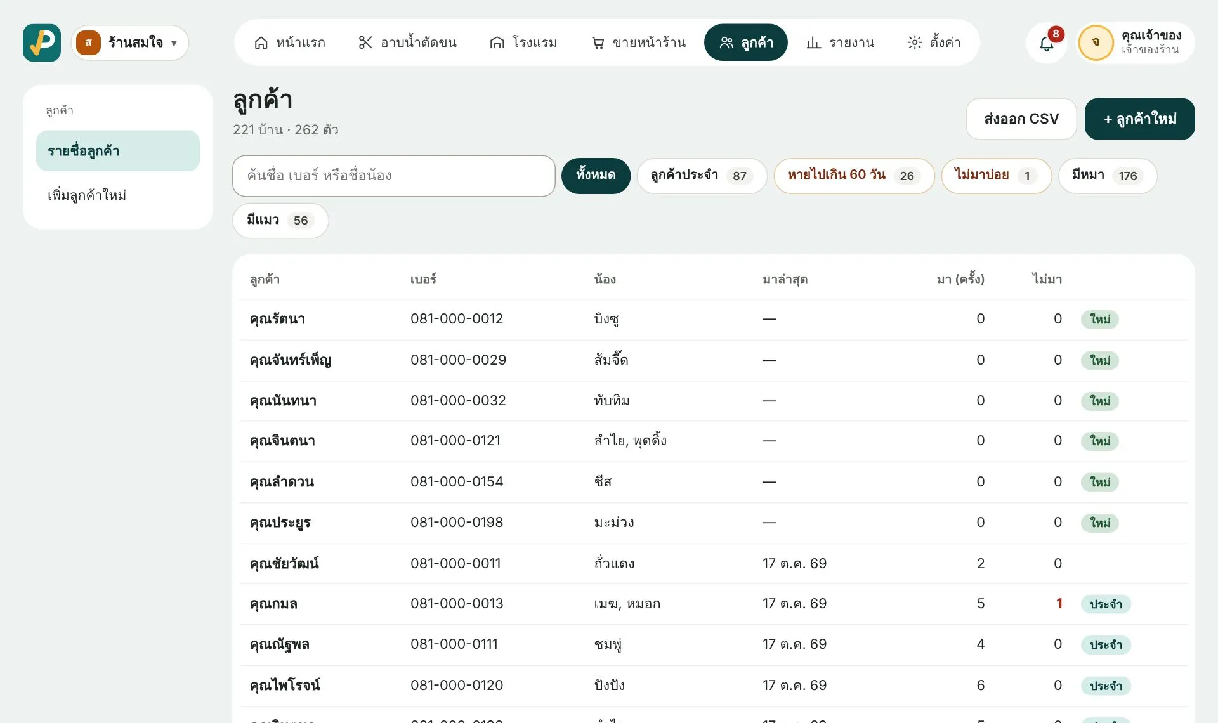The height and width of the screenshot is (723, 1218).
Task: Open customer คุณชัยวัฒน์ row
Action: (x=713, y=563)
